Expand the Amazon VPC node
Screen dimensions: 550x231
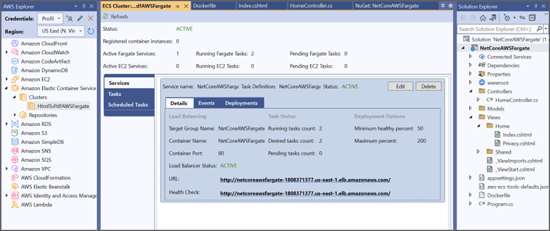(7, 169)
